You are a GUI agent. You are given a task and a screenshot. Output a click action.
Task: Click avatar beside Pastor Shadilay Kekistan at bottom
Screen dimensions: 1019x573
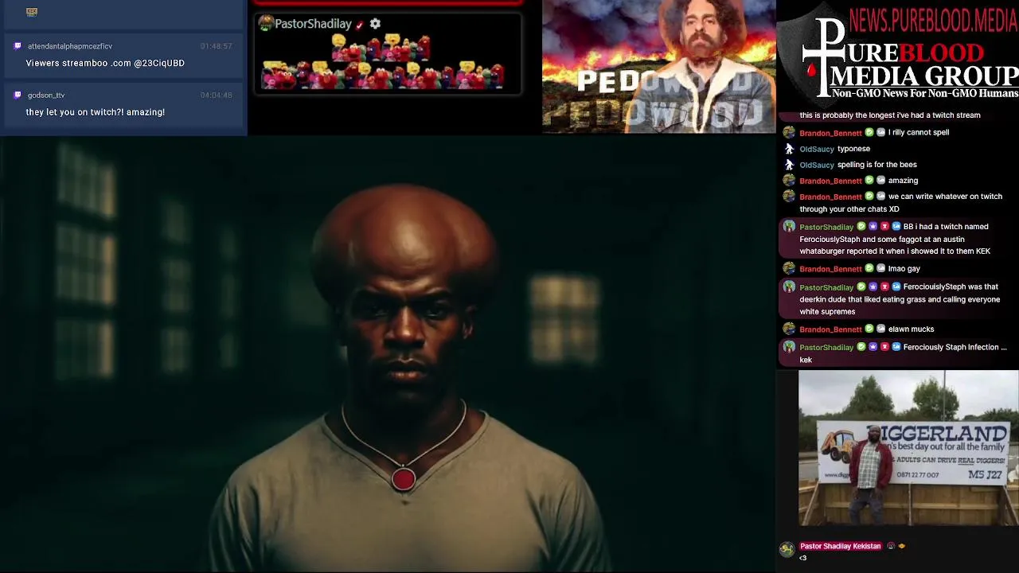pyautogui.click(x=787, y=549)
